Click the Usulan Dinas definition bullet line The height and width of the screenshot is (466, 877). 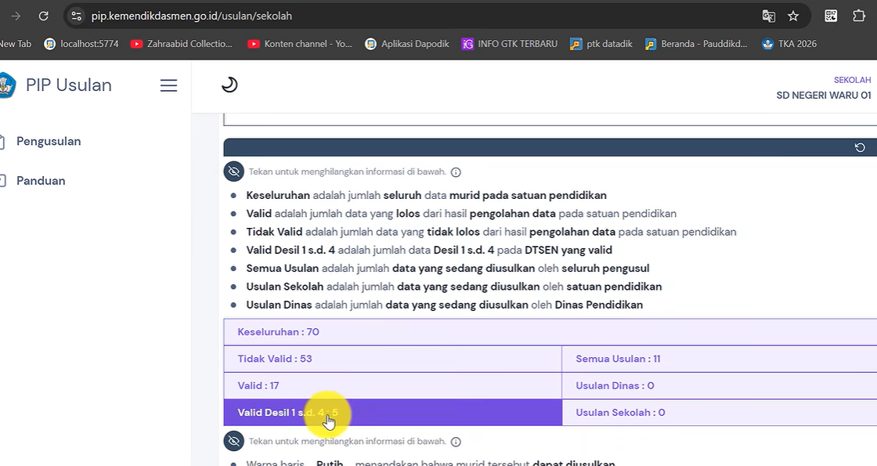click(444, 305)
